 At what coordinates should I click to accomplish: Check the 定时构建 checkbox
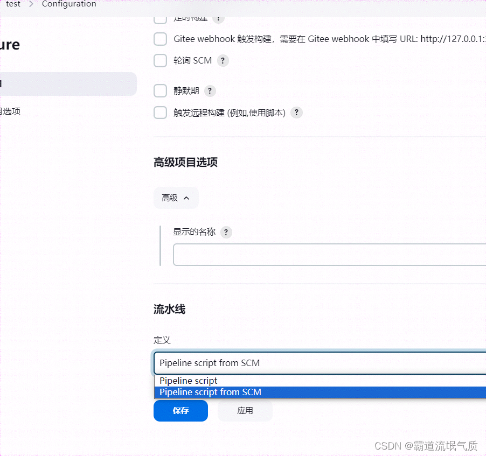pyautogui.click(x=160, y=18)
